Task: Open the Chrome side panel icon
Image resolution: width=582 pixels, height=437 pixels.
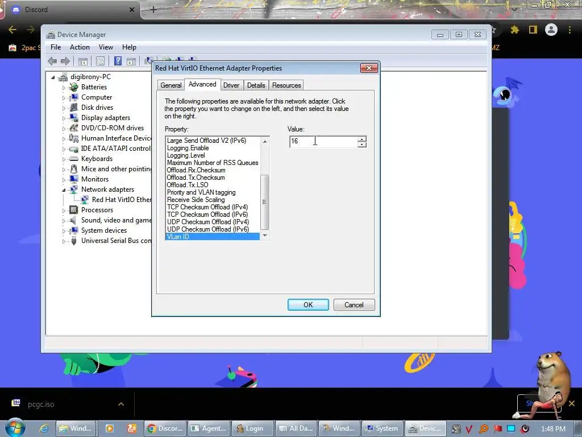Action: [533, 30]
